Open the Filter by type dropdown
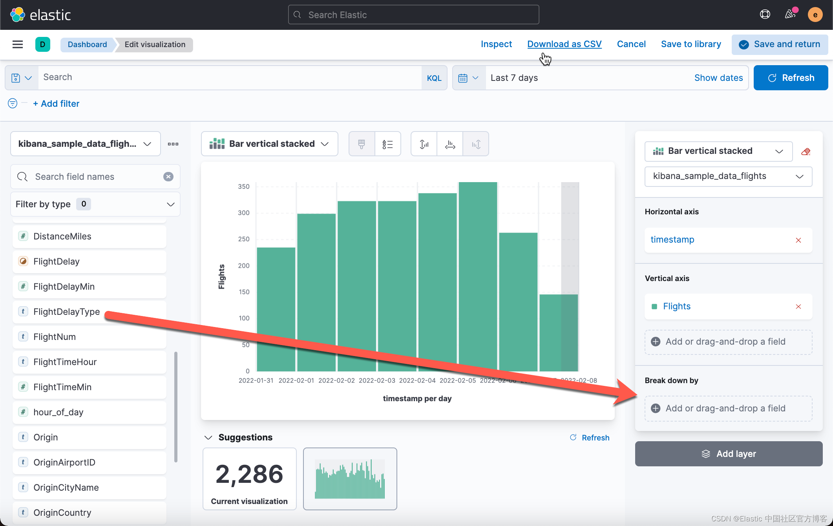The width and height of the screenshot is (833, 526). point(95,204)
